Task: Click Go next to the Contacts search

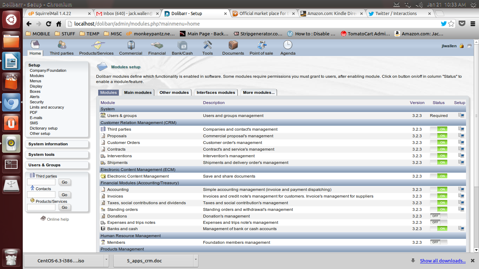Action: coord(65,195)
